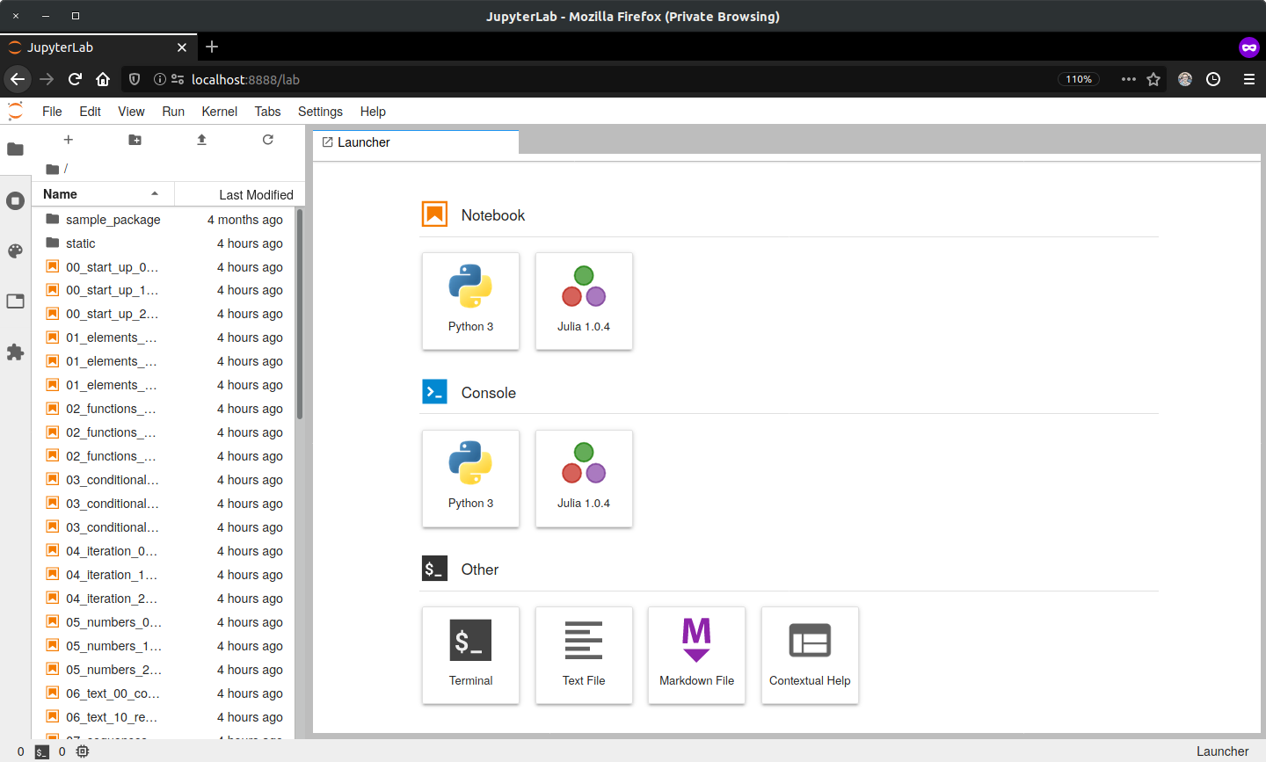Create a new folder in file browser

click(135, 140)
